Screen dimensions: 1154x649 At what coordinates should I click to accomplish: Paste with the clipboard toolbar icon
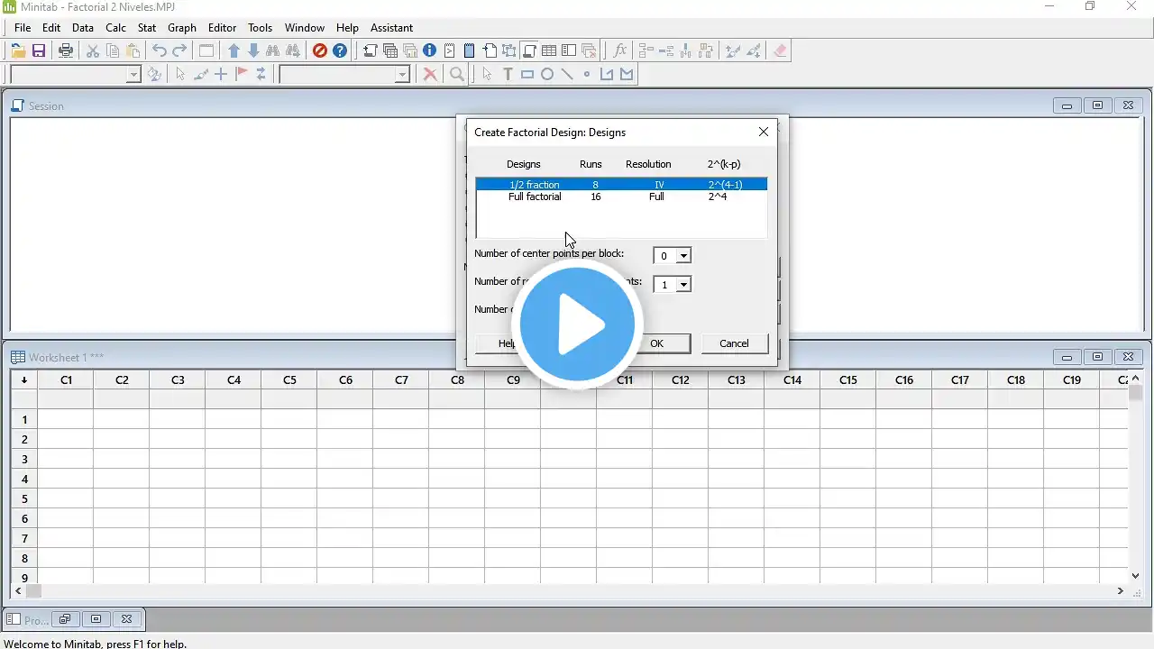(133, 51)
